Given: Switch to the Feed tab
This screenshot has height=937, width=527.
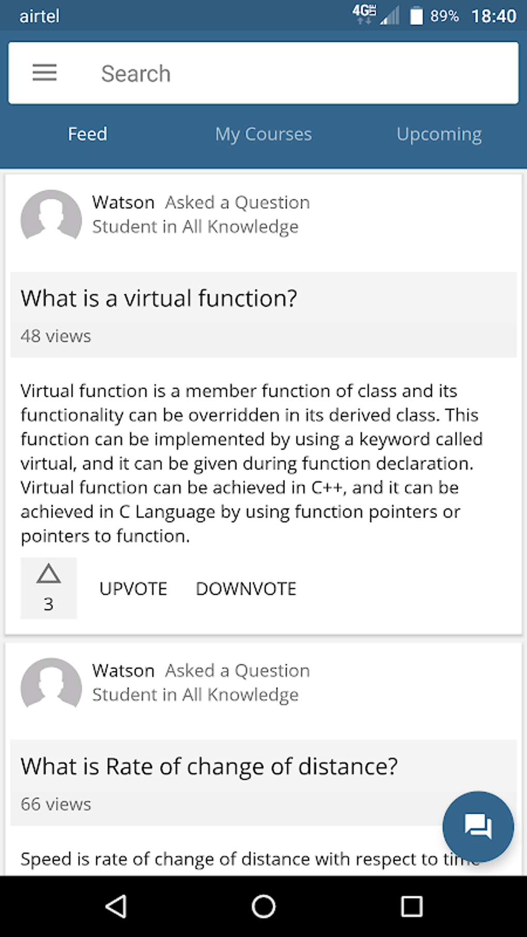Looking at the screenshot, I should point(88,134).
